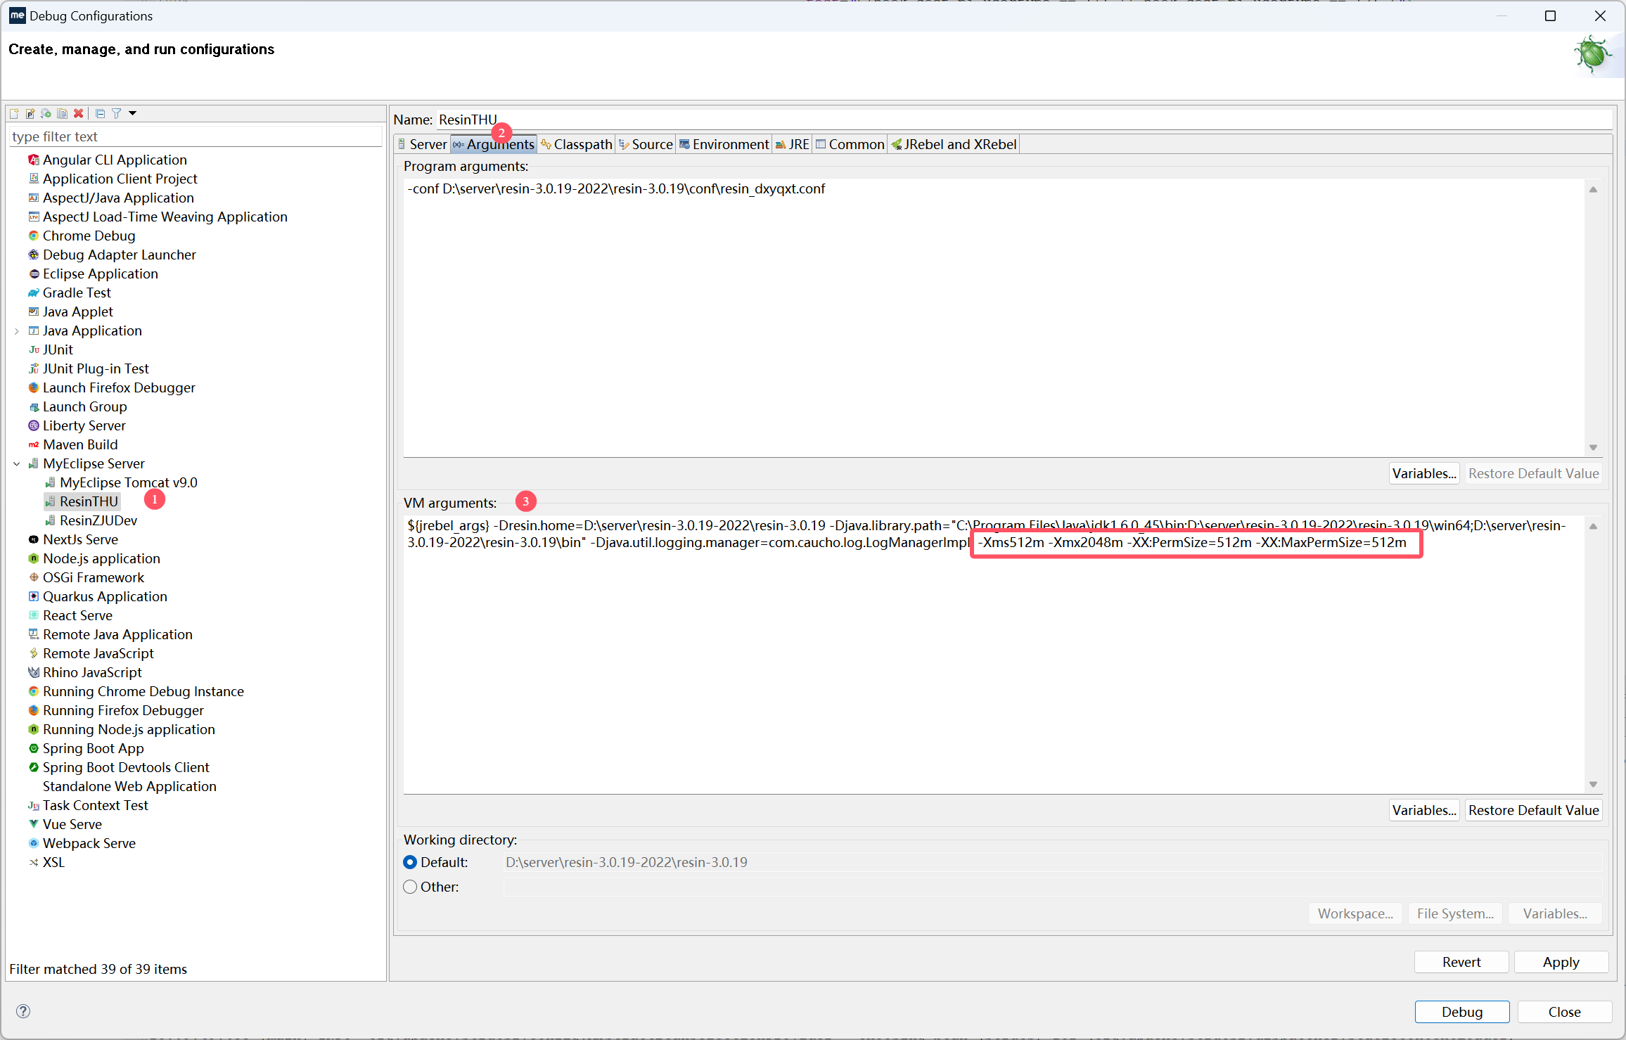Click the VM arguments scrollbar down arrow
The height and width of the screenshot is (1040, 1626).
[x=1593, y=784]
